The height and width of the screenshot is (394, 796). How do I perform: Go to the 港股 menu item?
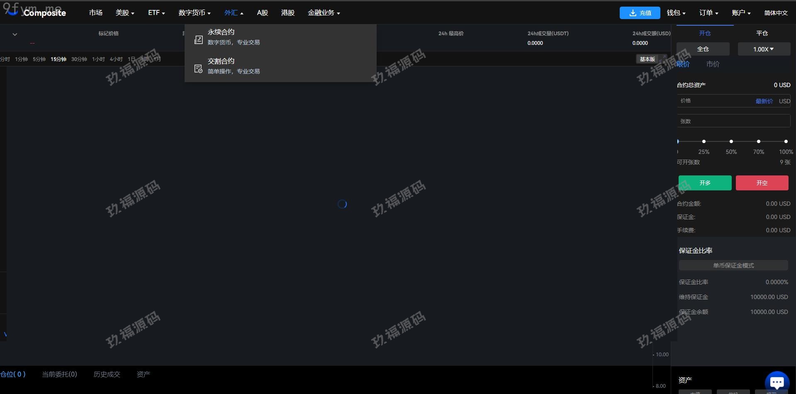[287, 13]
